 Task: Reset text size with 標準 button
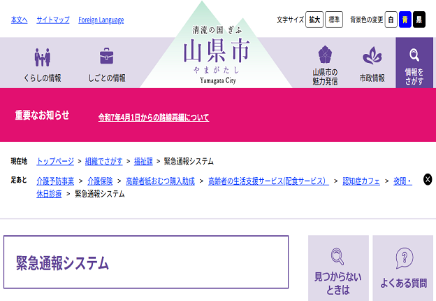pos(335,20)
